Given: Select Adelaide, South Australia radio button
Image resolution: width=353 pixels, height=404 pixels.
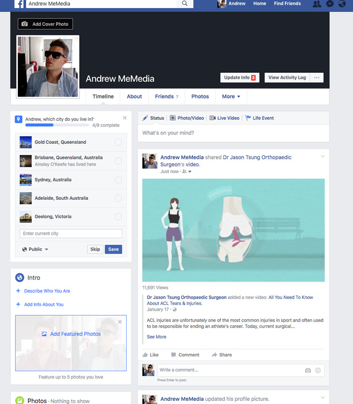Looking at the screenshot, I should (x=118, y=198).
